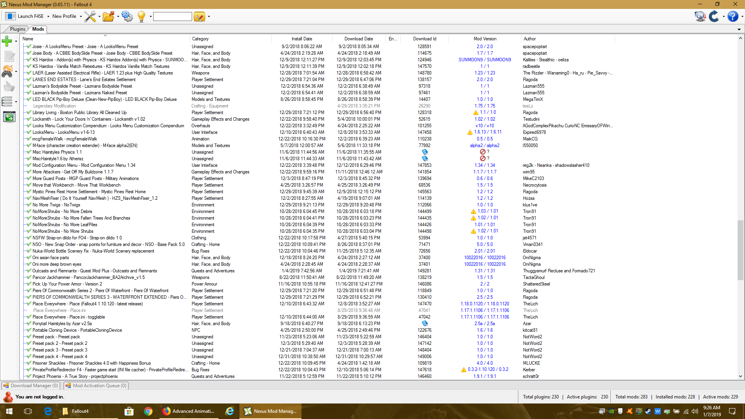Click the tab panel dropdown arrow at far right
The image size is (745, 419).
[739, 29]
